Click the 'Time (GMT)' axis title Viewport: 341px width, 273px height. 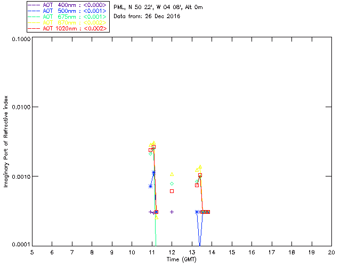181,260
